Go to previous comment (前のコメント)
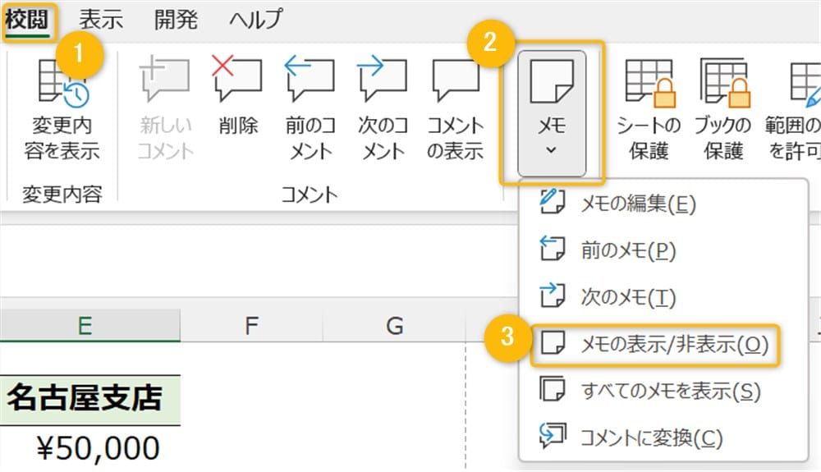Screen dimensions: 821x472 click(310, 108)
